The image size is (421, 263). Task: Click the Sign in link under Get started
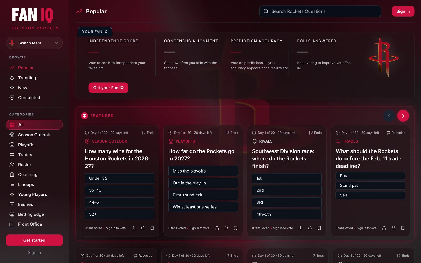pos(34,252)
